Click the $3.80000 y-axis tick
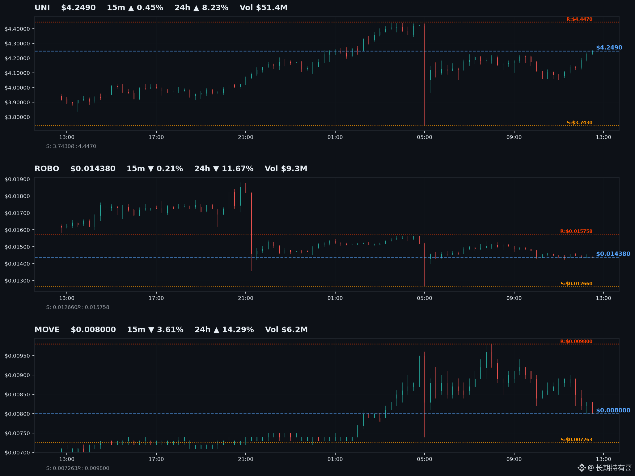This screenshot has height=476, width=635. [x=17, y=117]
